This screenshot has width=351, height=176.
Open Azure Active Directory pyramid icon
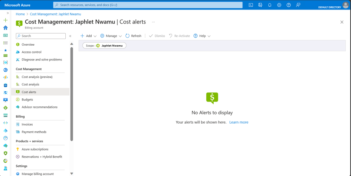point(6,131)
